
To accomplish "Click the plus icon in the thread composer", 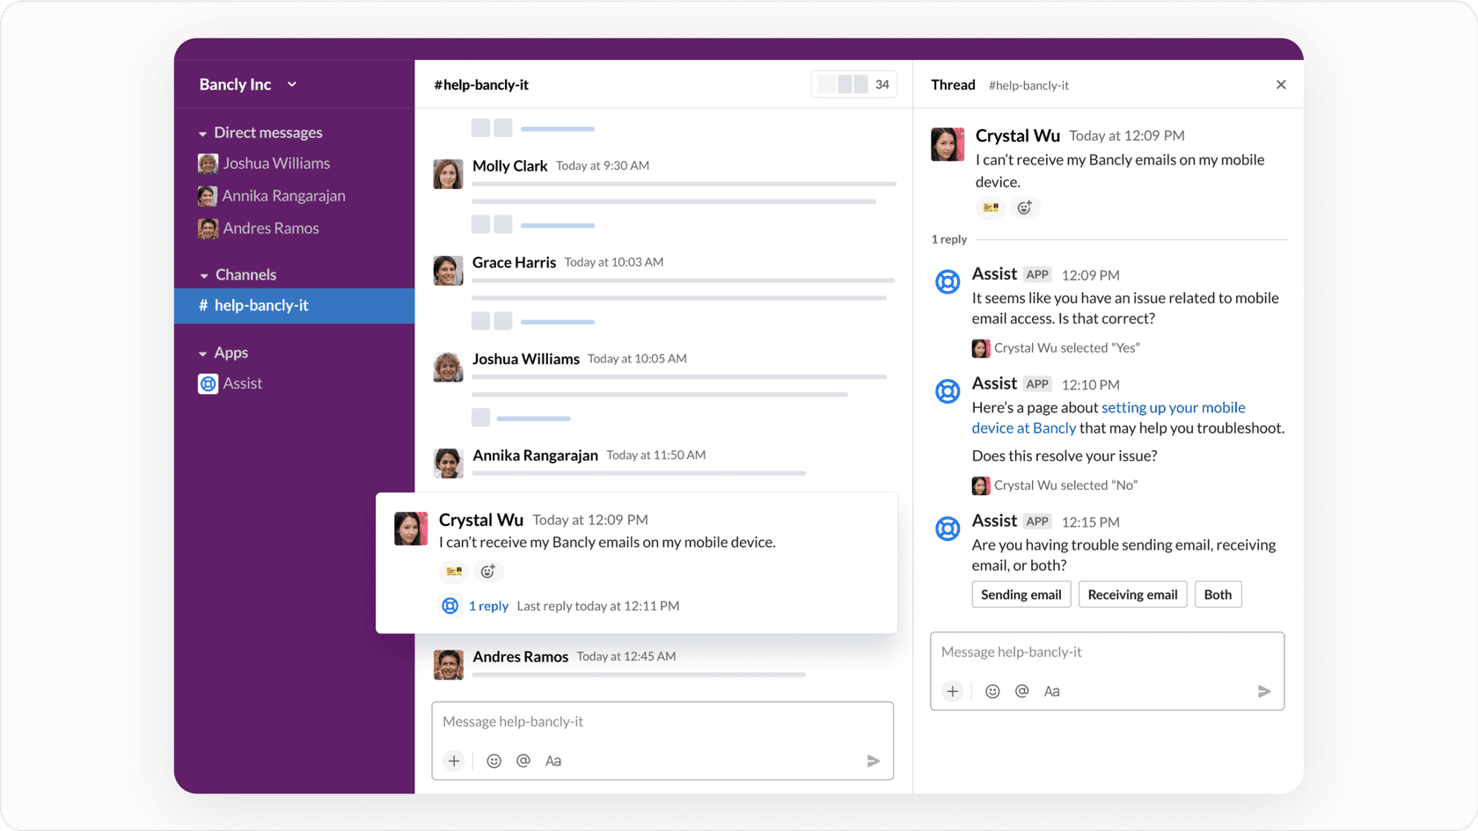I will pos(953,691).
